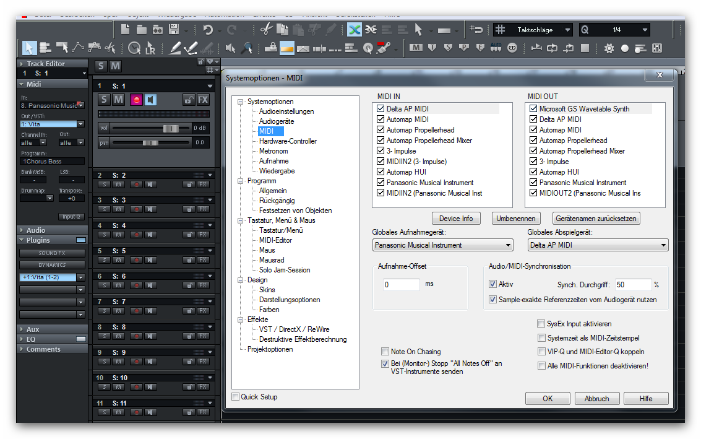The image size is (701, 439).
Task: Click the loop playback icon
Action: pyautogui.click(x=553, y=48)
